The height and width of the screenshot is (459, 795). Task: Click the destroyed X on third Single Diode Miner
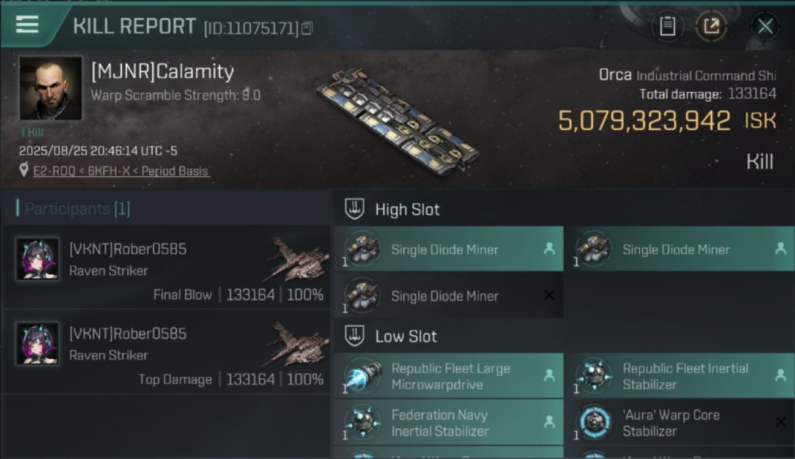coord(549,296)
